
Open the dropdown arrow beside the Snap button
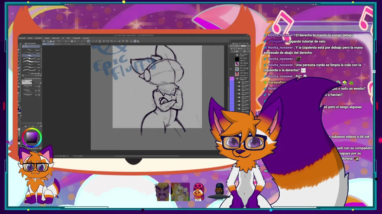[91, 41]
